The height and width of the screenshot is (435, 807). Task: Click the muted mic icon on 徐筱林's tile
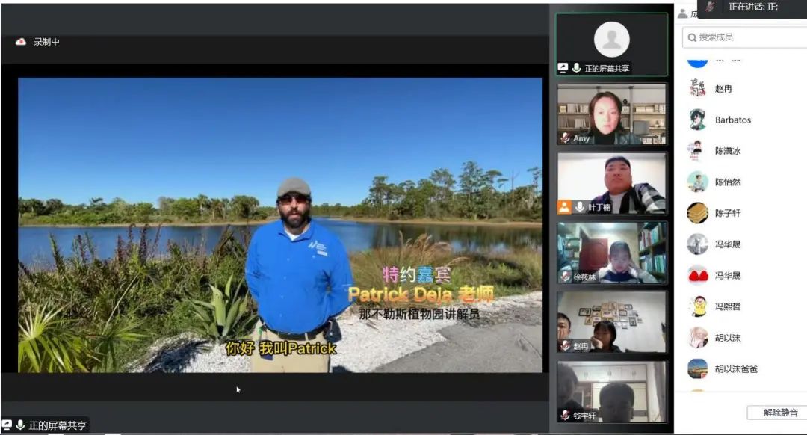[565, 277]
